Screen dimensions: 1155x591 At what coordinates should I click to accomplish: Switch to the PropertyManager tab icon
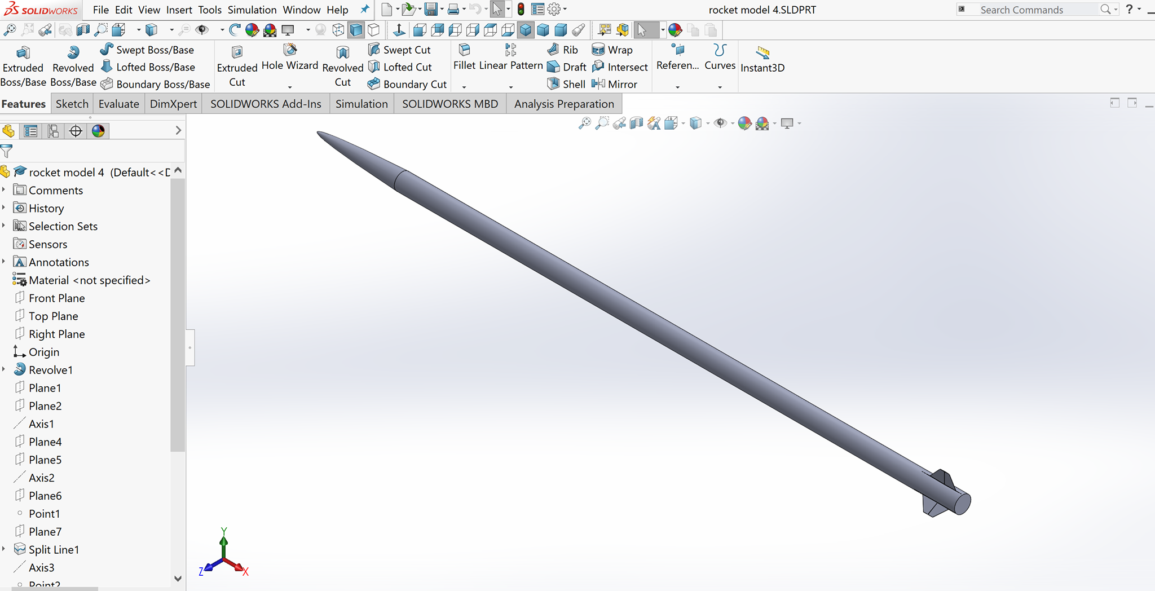point(30,131)
